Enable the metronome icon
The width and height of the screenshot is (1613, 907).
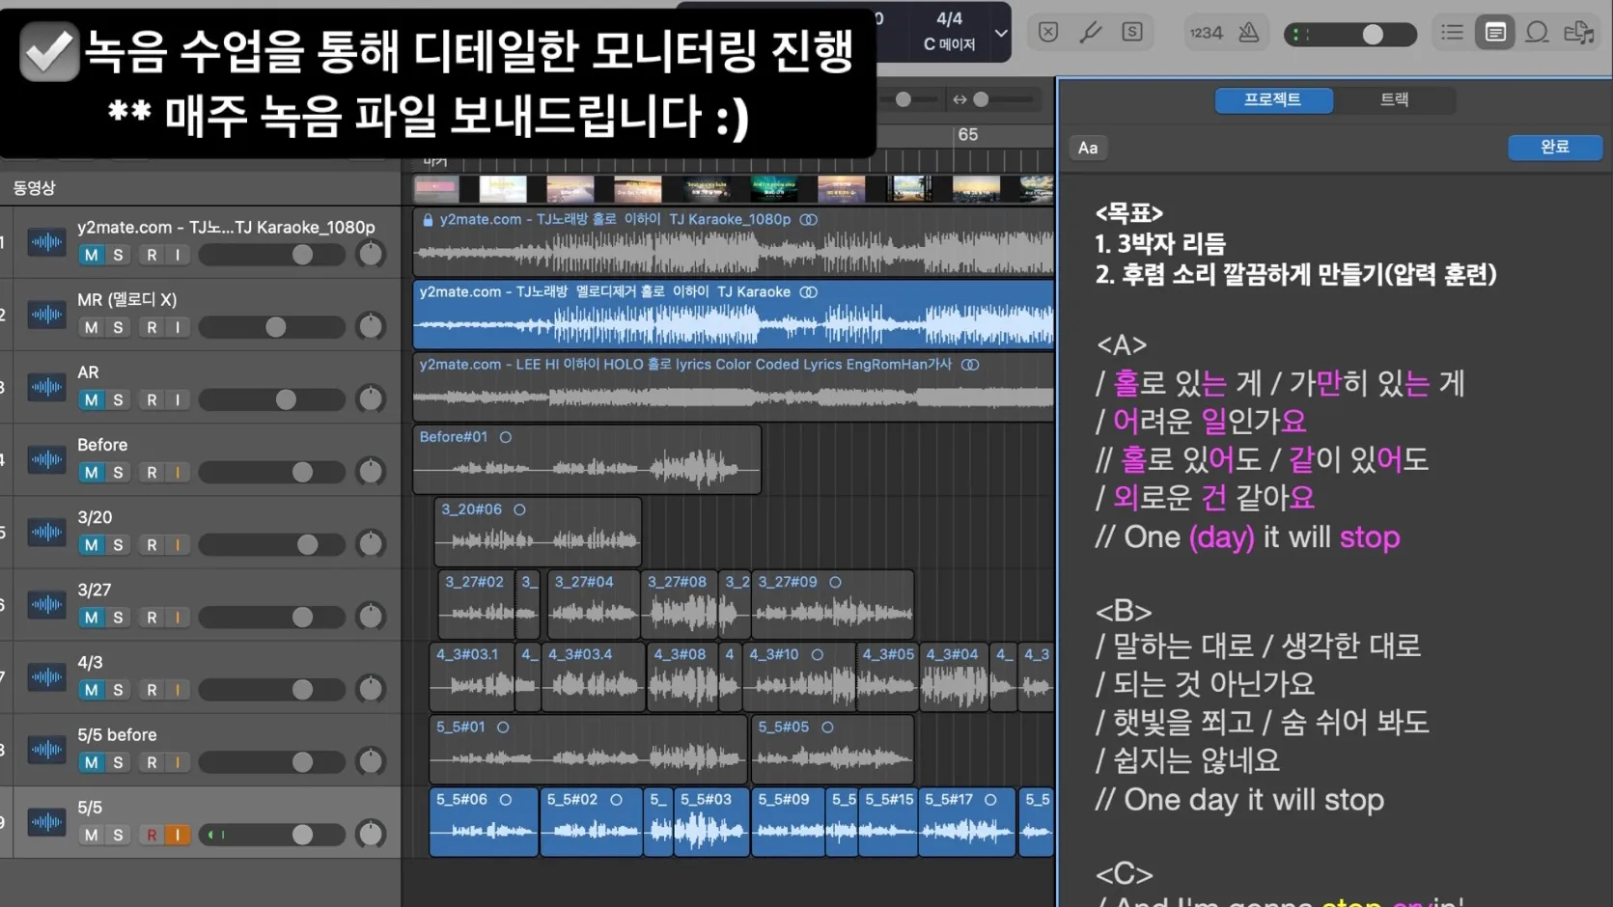pyautogui.click(x=1248, y=33)
